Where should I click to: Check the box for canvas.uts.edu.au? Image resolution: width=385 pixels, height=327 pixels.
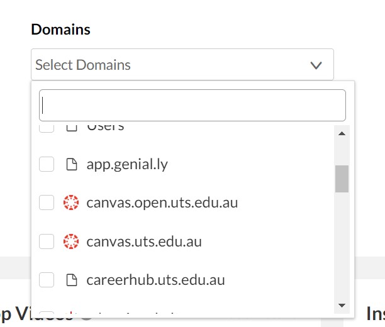click(x=47, y=241)
